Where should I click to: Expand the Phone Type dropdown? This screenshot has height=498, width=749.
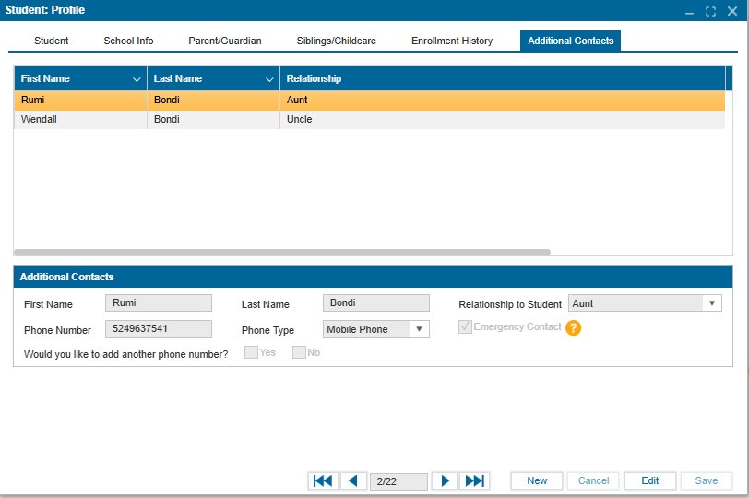point(419,329)
